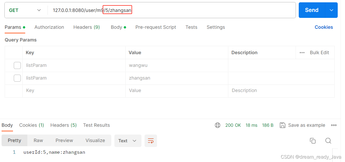
Task: Click the request URL input field
Action: click(172, 10)
